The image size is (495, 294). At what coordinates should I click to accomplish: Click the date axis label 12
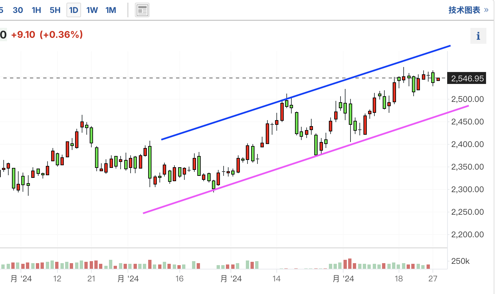(x=57, y=279)
